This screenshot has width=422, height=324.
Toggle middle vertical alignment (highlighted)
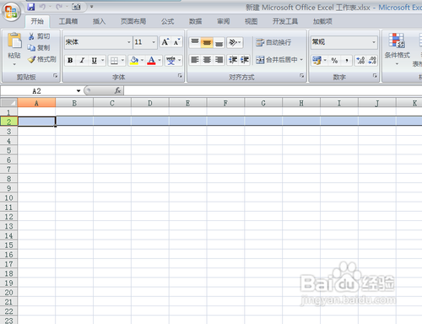click(x=207, y=42)
